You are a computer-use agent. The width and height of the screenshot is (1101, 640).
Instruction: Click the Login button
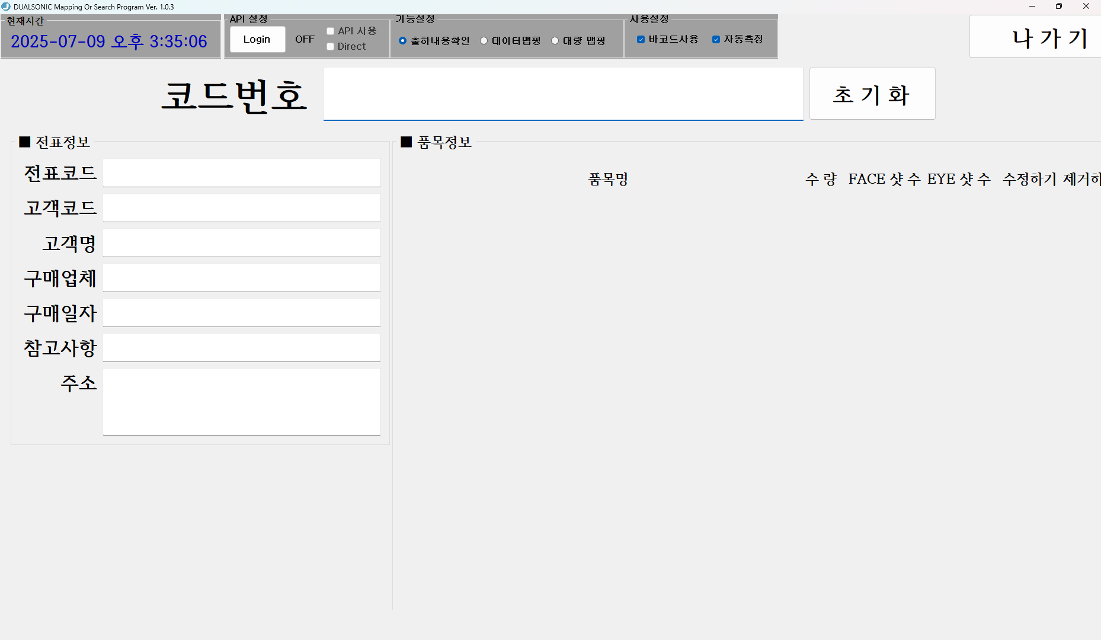tap(257, 39)
